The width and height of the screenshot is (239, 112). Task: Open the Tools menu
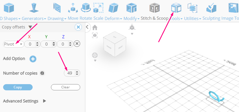click(x=176, y=19)
